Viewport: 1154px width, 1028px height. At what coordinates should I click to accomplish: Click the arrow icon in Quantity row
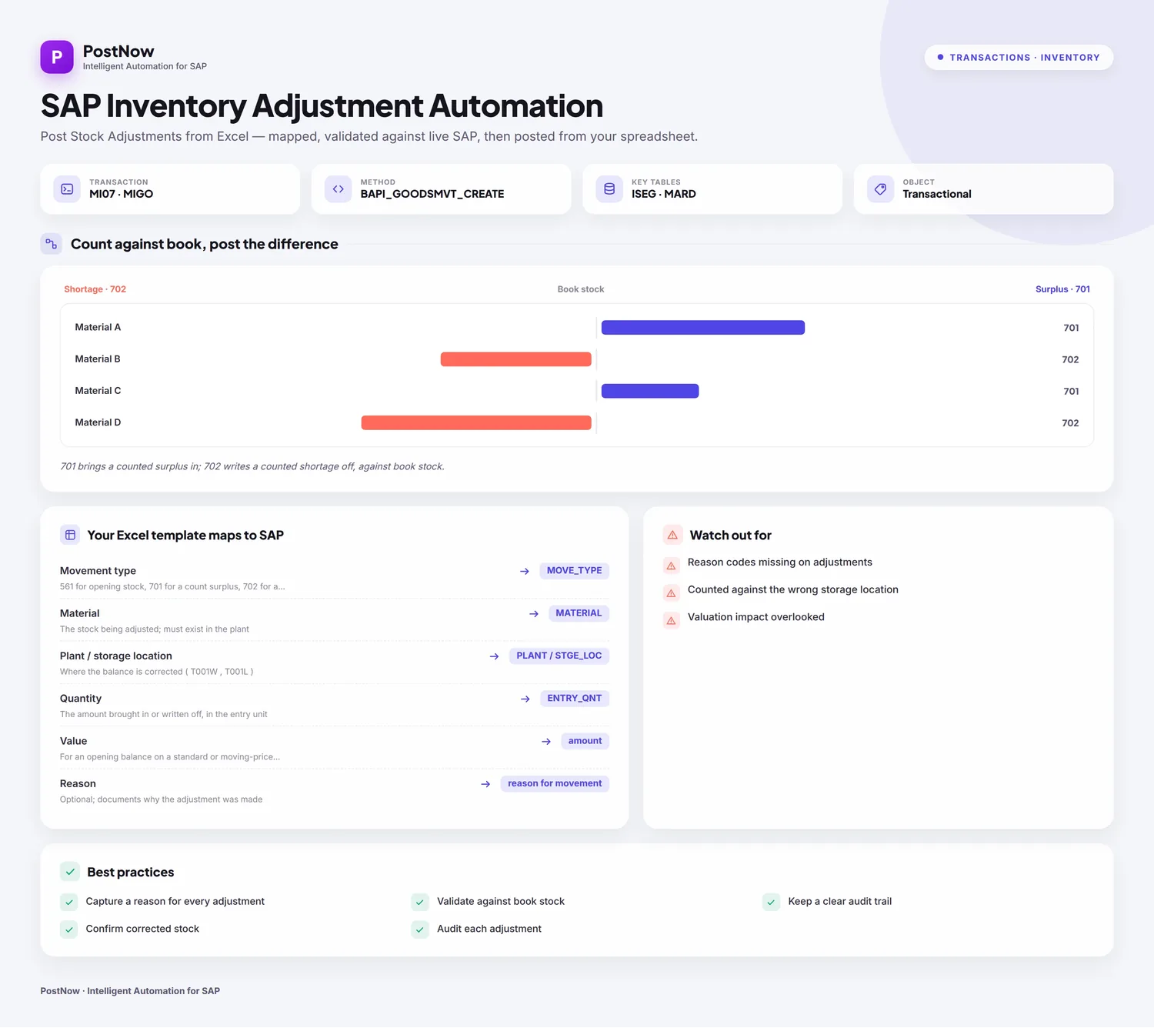point(525,699)
